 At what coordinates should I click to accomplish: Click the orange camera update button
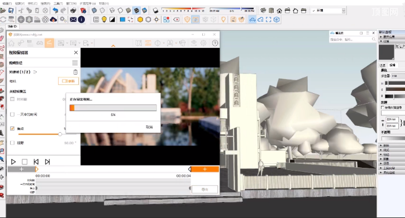click(69, 81)
